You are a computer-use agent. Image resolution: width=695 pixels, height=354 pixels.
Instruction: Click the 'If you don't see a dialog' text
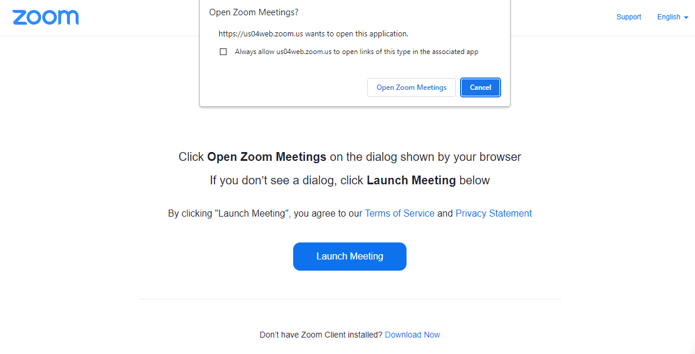click(286, 181)
